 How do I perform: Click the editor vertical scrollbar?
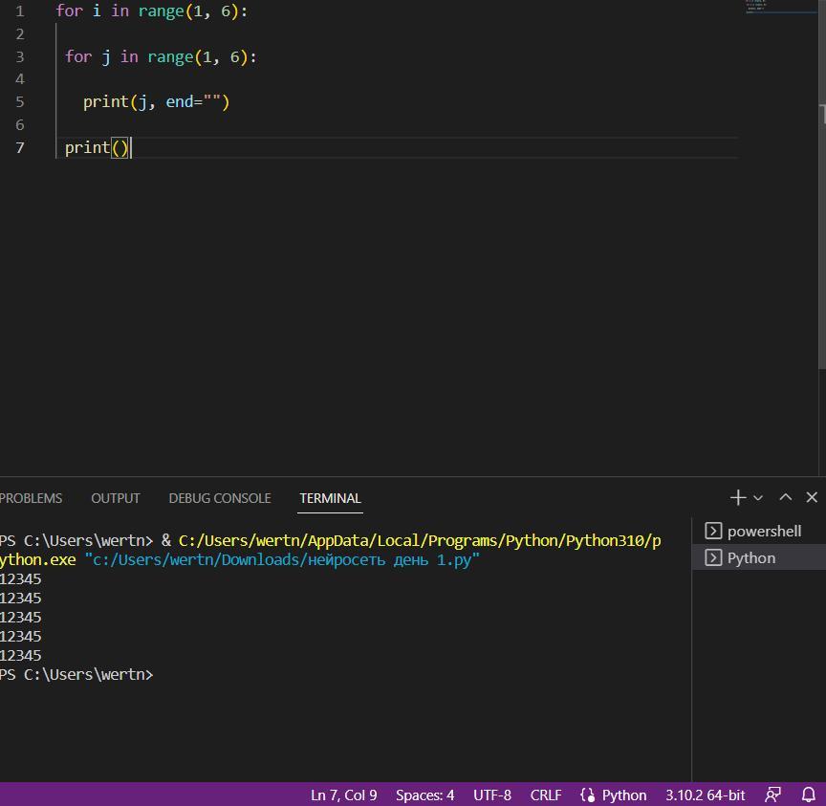(821, 239)
